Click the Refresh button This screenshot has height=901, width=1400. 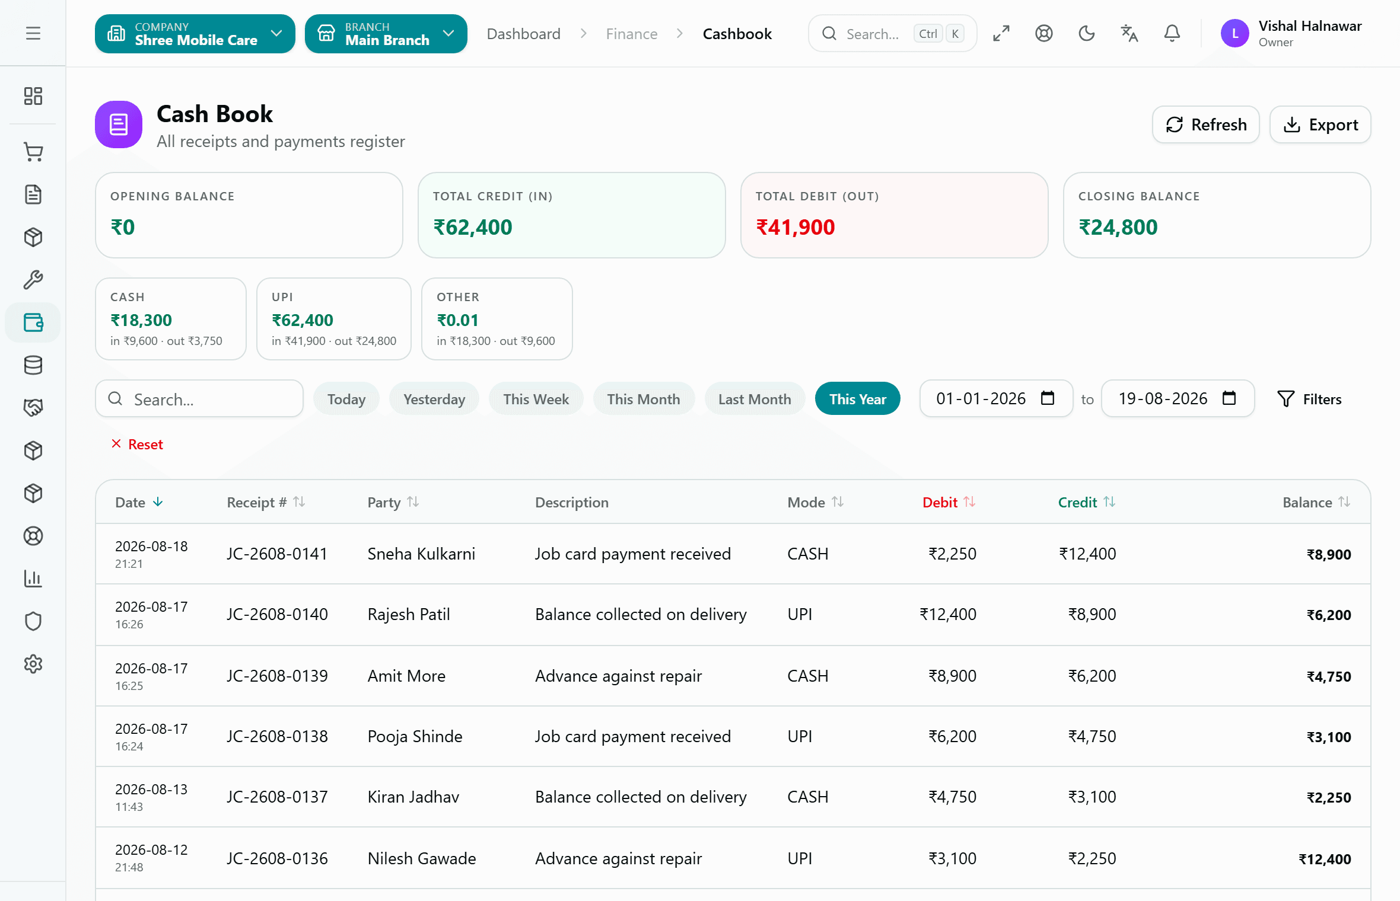[1206, 124]
